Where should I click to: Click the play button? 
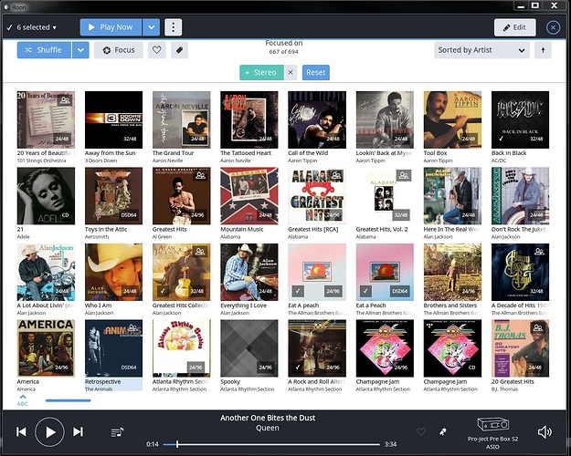coord(50,431)
